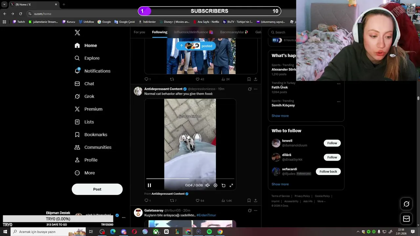Click the Post button
Screen dimensions: 420x236
click(x=97, y=189)
